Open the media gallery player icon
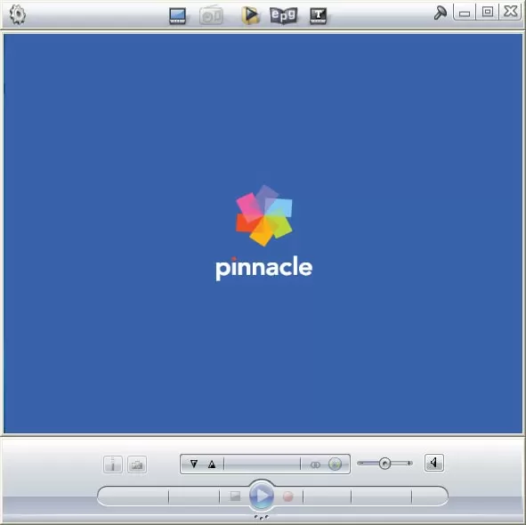Viewport: 526px width, 525px height. click(250, 15)
